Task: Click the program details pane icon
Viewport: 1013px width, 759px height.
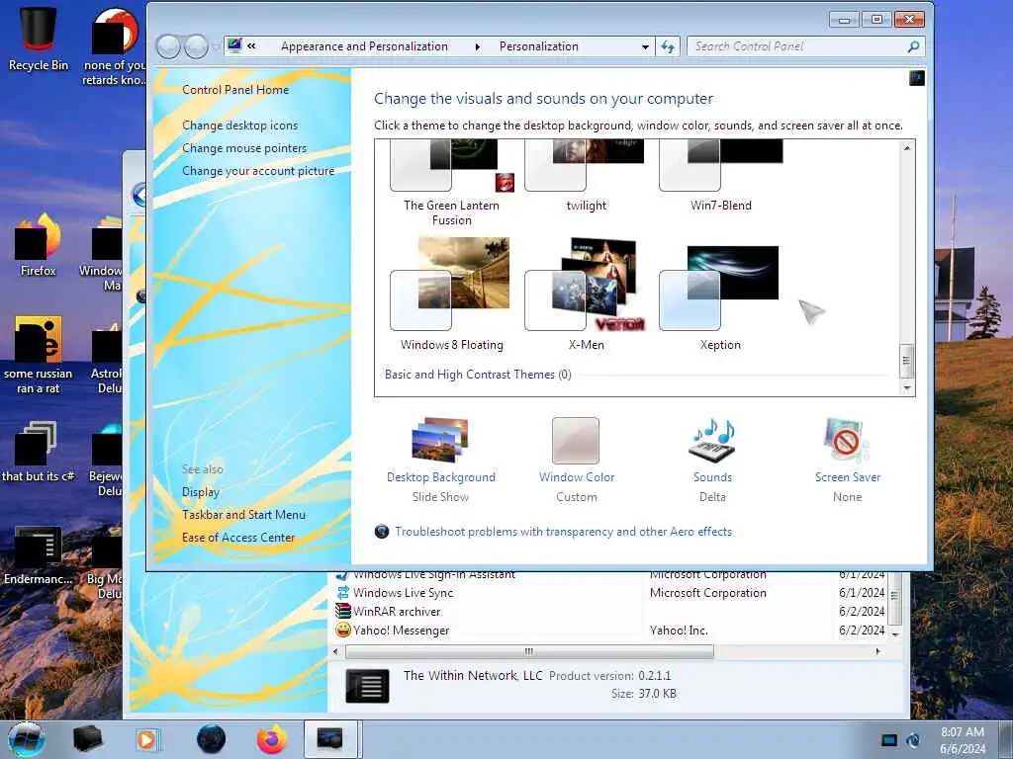Action: (x=367, y=686)
